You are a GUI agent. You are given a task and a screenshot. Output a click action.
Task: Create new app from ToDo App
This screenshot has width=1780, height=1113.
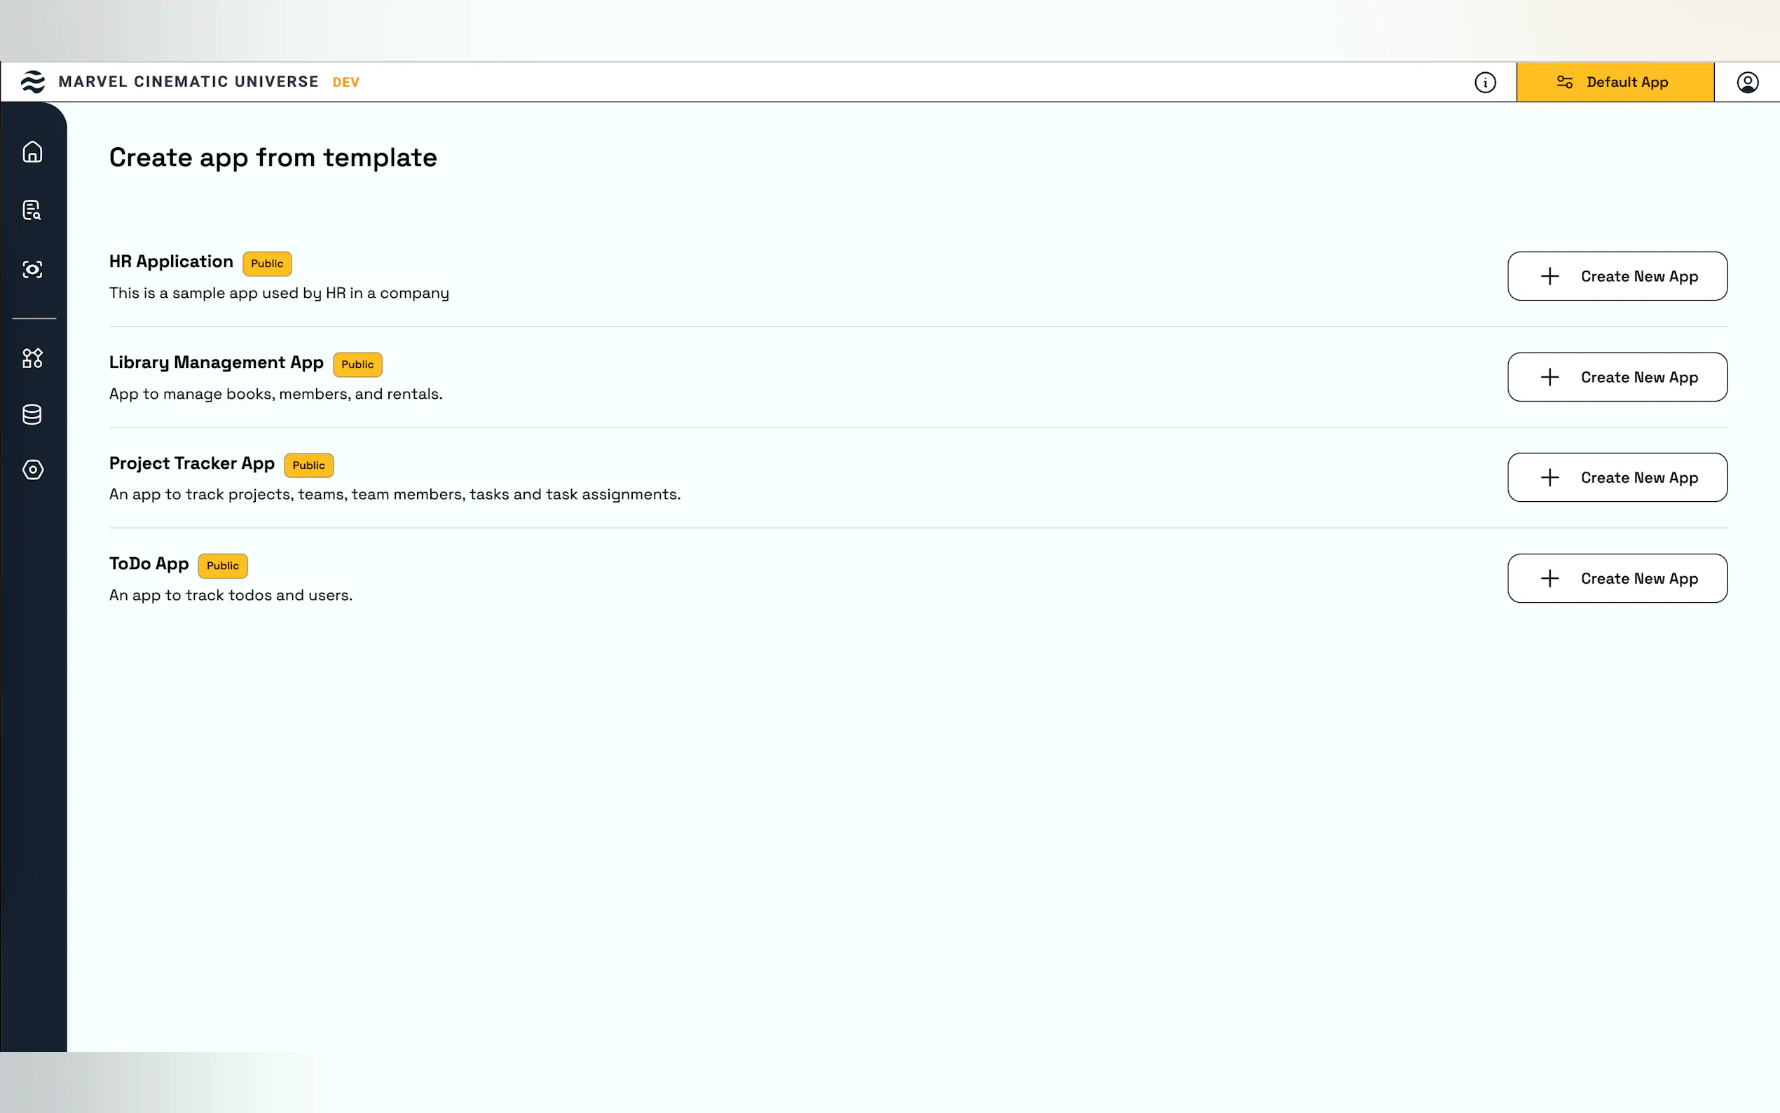point(1617,579)
